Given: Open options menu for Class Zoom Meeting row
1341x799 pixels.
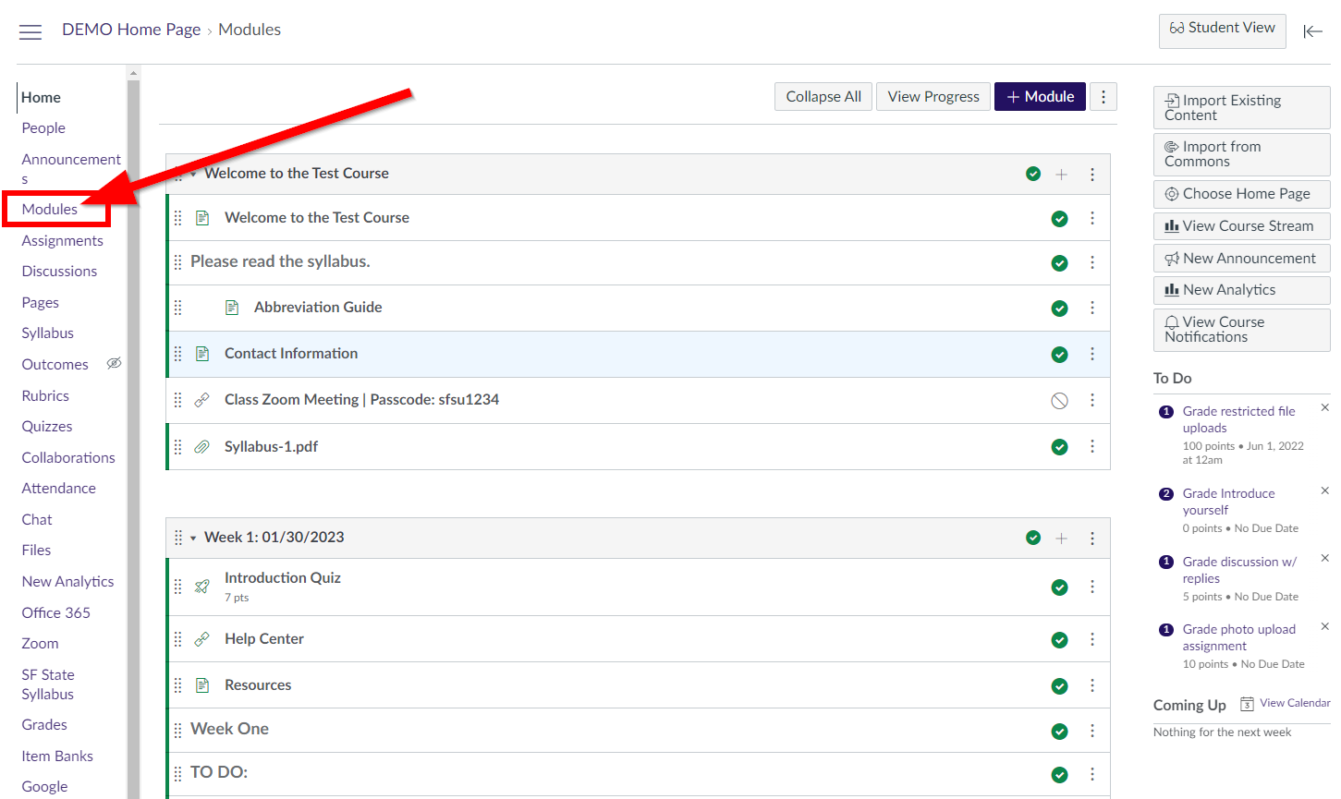Looking at the screenshot, I should pos(1091,400).
